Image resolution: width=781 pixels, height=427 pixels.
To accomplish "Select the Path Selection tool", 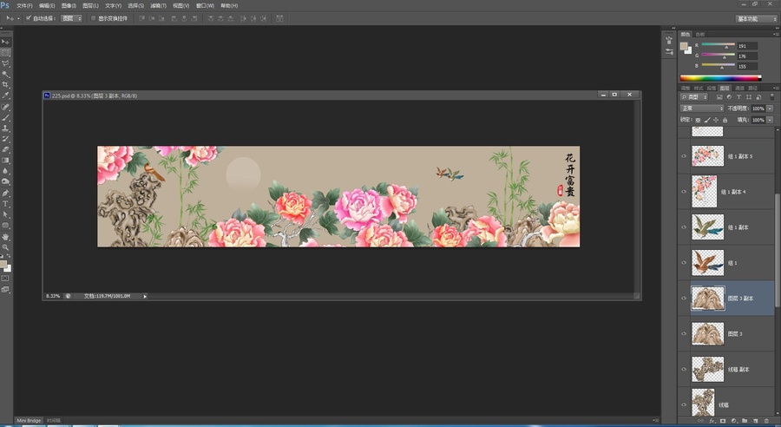I will tap(5, 214).
